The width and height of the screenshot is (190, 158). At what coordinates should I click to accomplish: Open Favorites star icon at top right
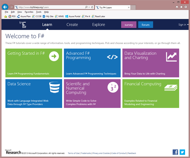tap(181, 7)
